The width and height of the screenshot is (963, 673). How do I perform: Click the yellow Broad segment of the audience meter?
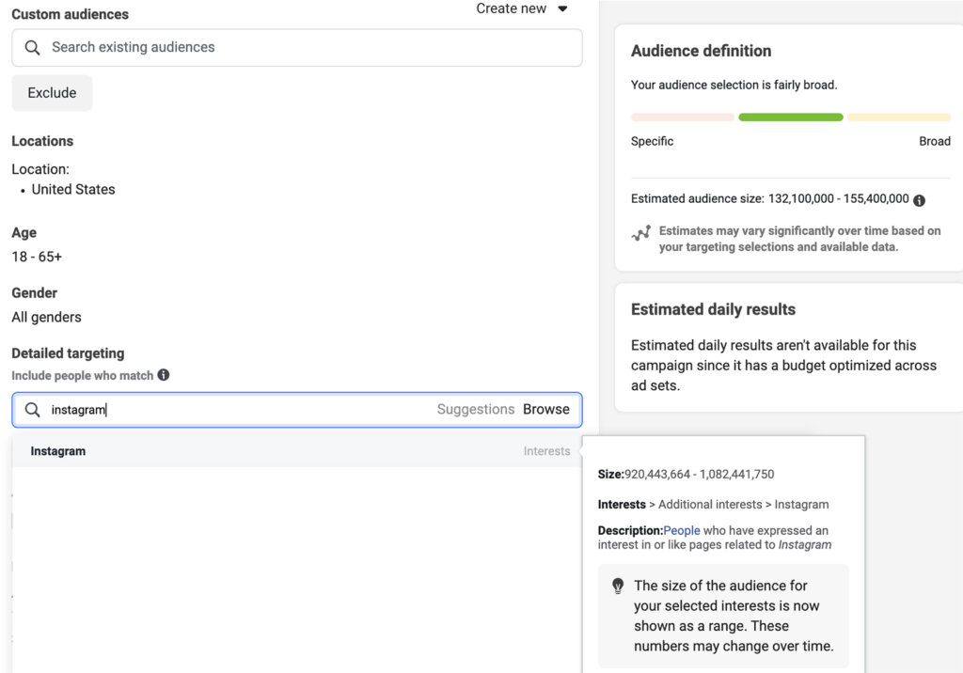[899, 117]
